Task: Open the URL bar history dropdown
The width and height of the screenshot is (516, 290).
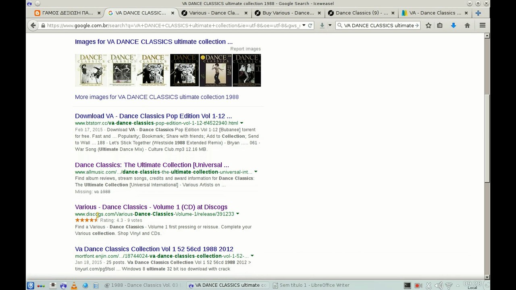Action: coord(304,25)
